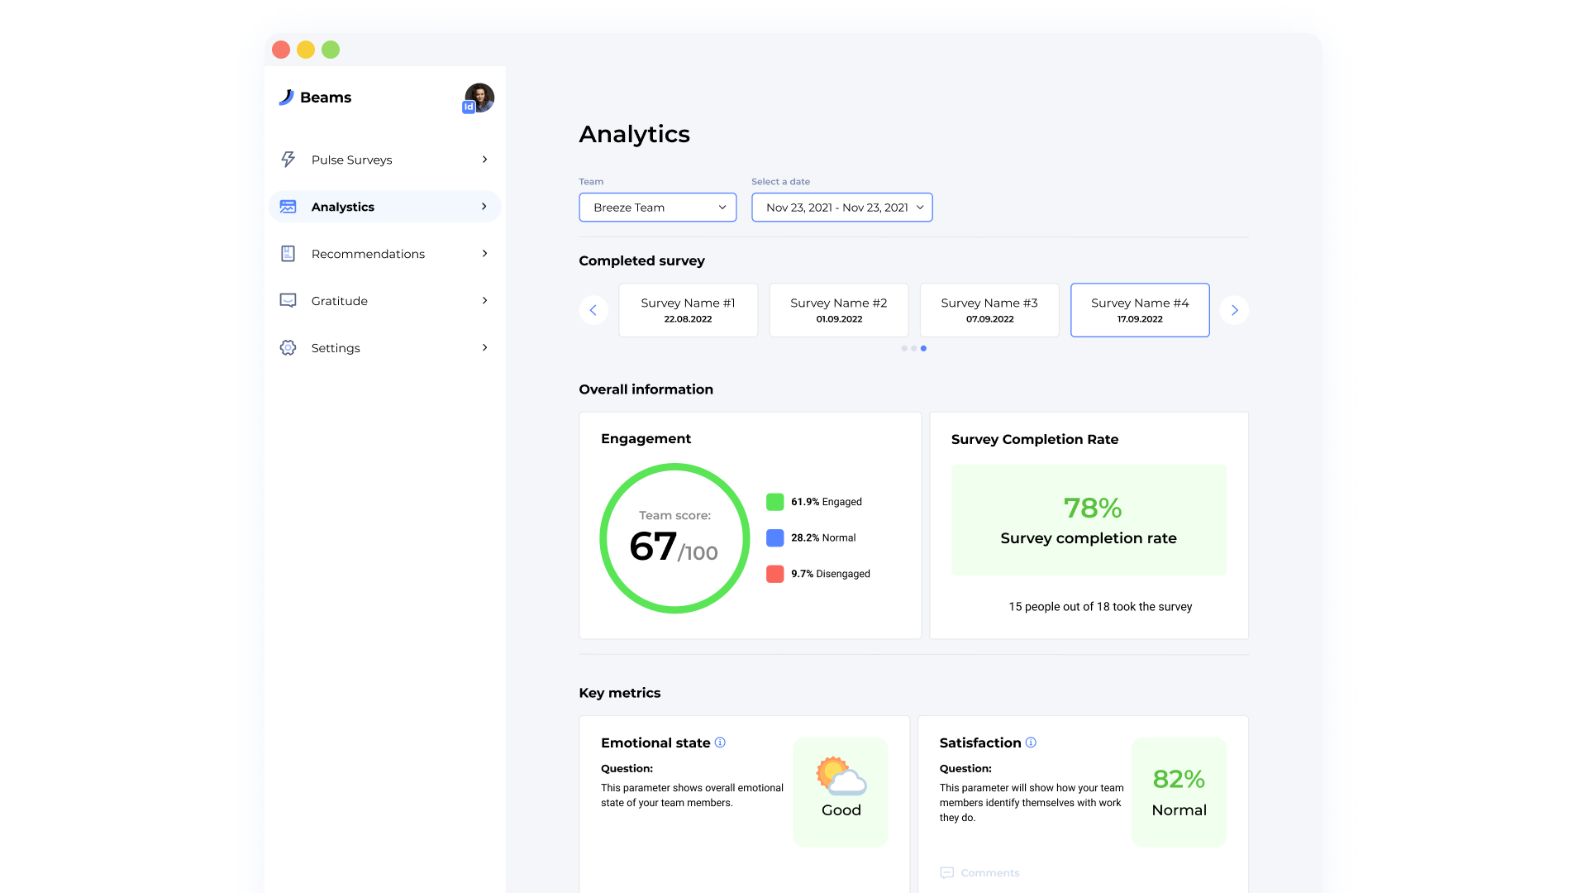Screen dimensions: 1587x893
Task: Open the date range selector
Action: point(841,207)
